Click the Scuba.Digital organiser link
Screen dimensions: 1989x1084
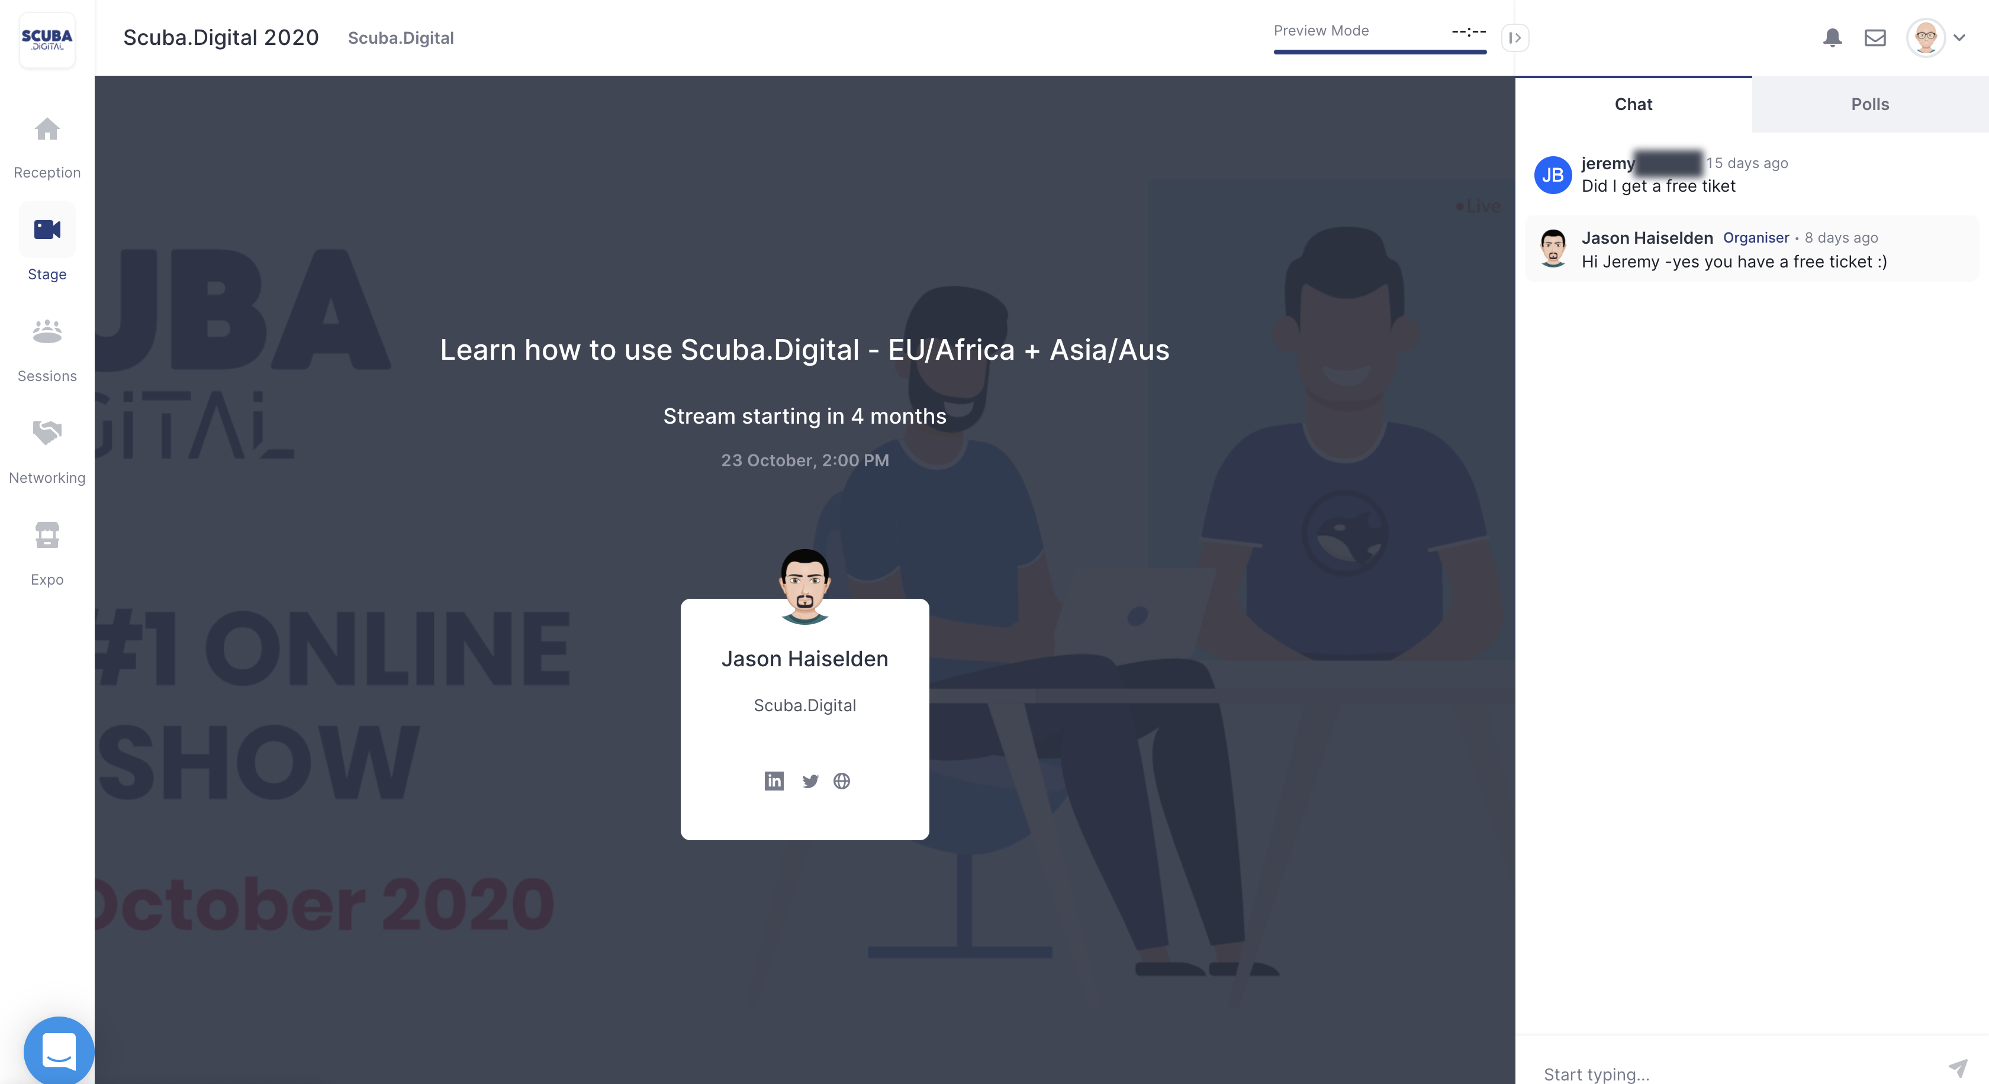401,38
